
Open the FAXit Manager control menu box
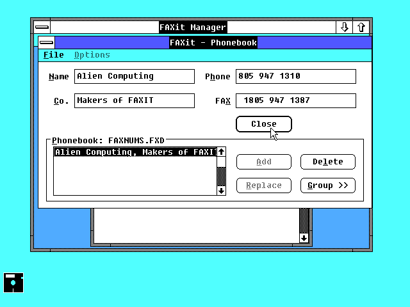[x=42, y=27]
